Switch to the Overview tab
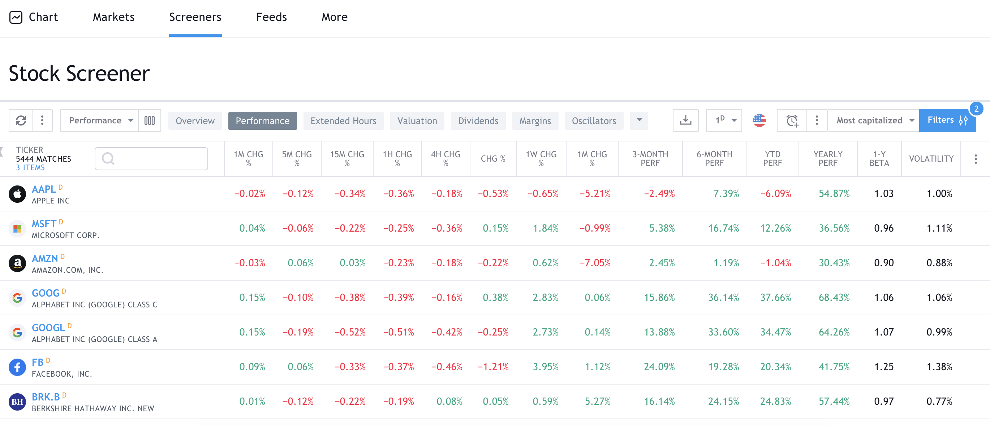The height and width of the screenshot is (425, 990). pos(195,121)
